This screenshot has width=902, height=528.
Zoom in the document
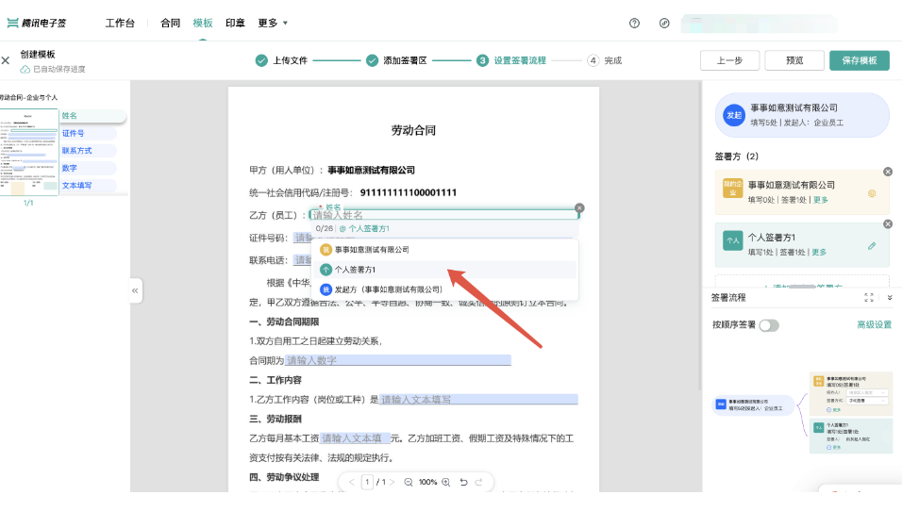pos(446,482)
